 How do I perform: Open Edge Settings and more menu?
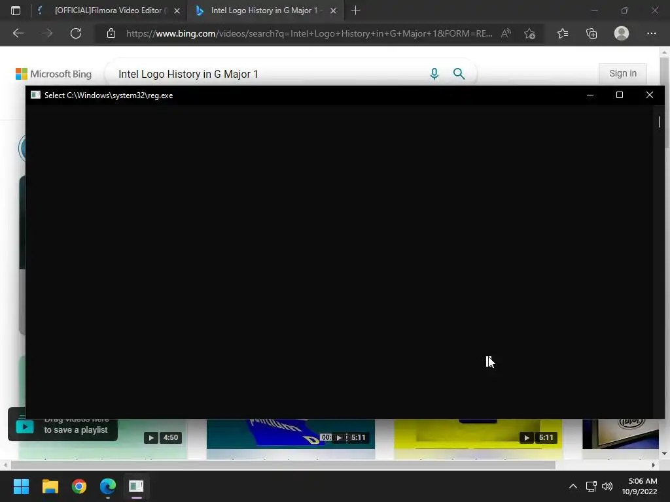pyautogui.click(x=651, y=33)
